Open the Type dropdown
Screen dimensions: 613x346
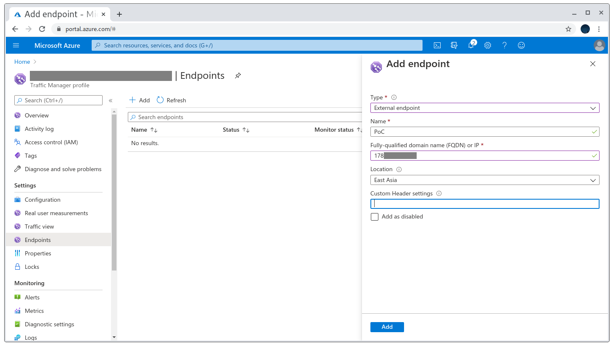(x=485, y=108)
